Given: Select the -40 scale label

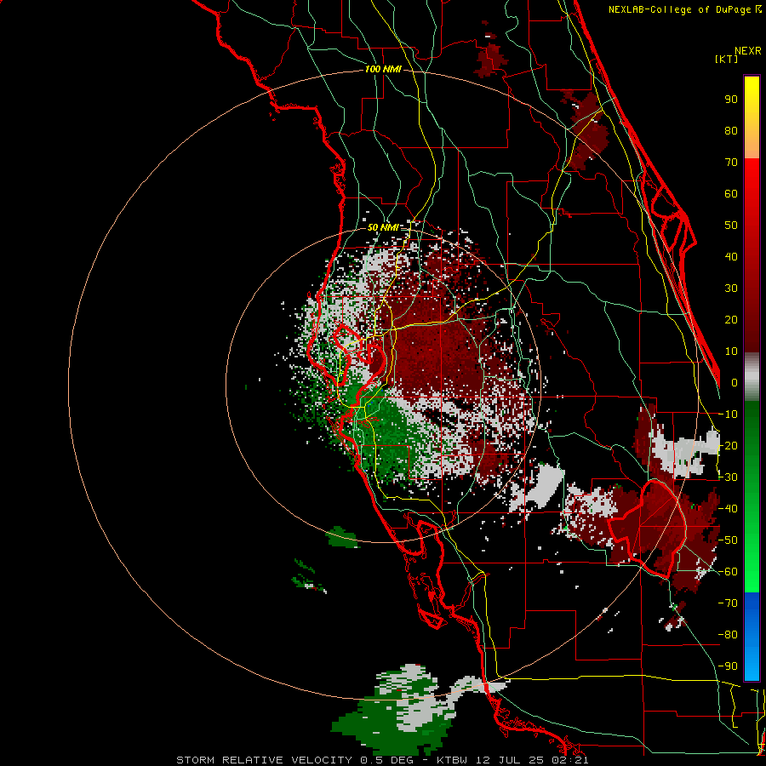Looking at the screenshot, I should [728, 509].
